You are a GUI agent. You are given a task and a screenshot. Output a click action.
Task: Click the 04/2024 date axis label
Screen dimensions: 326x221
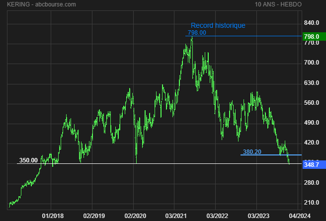[x=300, y=216]
